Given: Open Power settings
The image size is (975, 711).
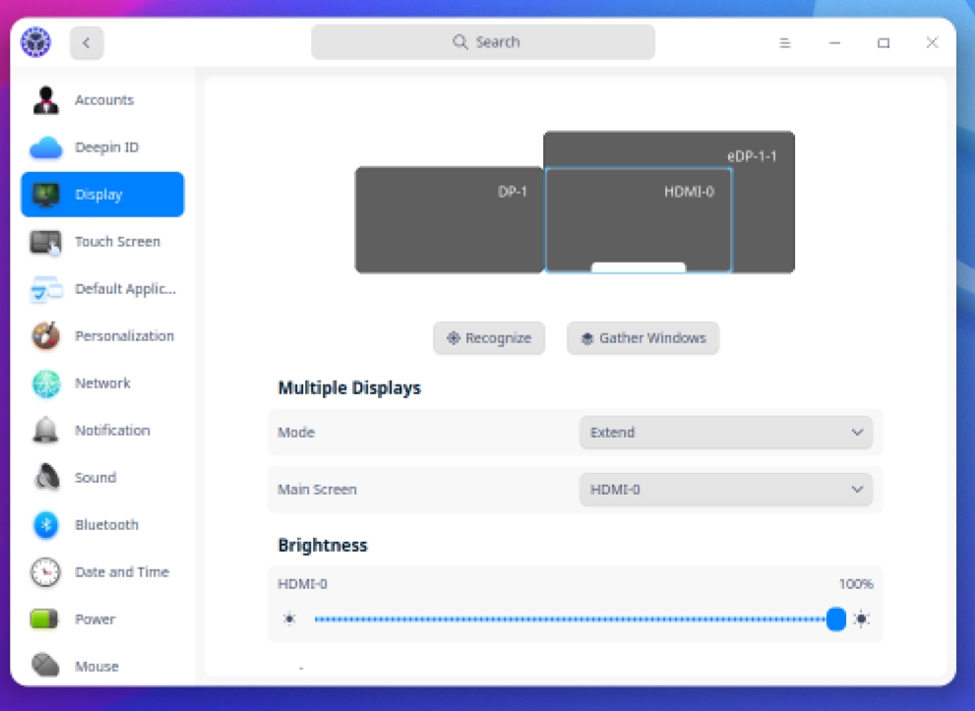Looking at the screenshot, I should 102,620.
